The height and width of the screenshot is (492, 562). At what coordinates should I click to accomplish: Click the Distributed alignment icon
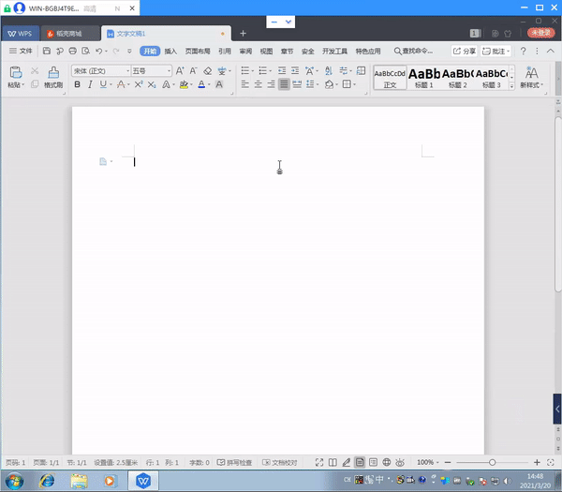click(297, 84)
